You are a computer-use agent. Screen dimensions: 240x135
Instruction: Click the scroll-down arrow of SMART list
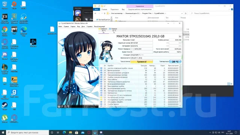click(180, 106)
